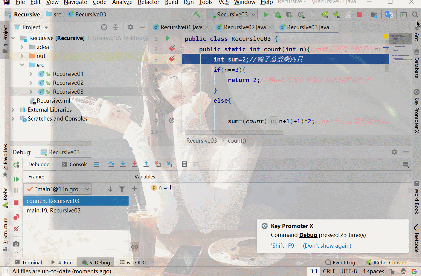Open View Breakpoints double red circle icon
The width and height of the screenshot is (421, 276).
[16, 217]
